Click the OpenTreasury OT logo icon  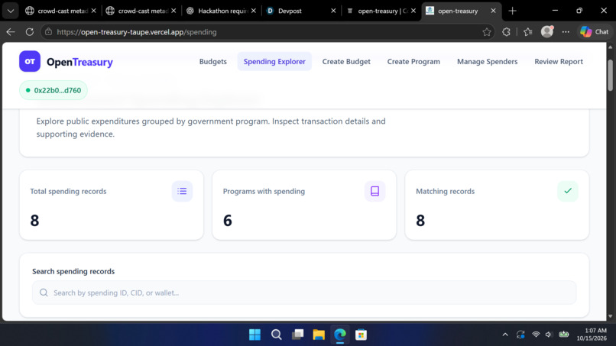coord(30,61)
